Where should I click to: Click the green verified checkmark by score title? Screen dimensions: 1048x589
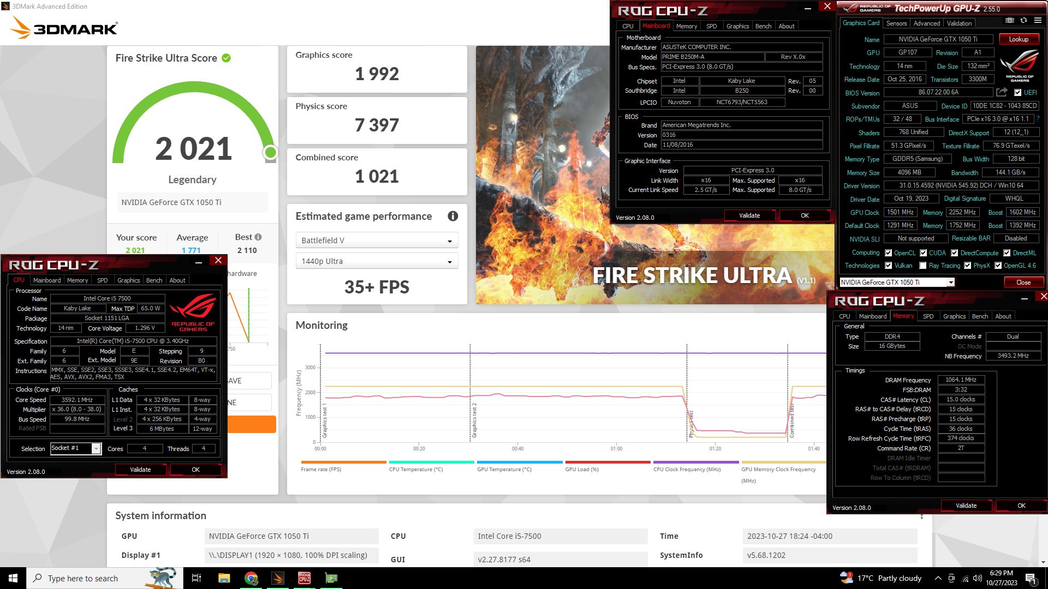coord(226,58)
